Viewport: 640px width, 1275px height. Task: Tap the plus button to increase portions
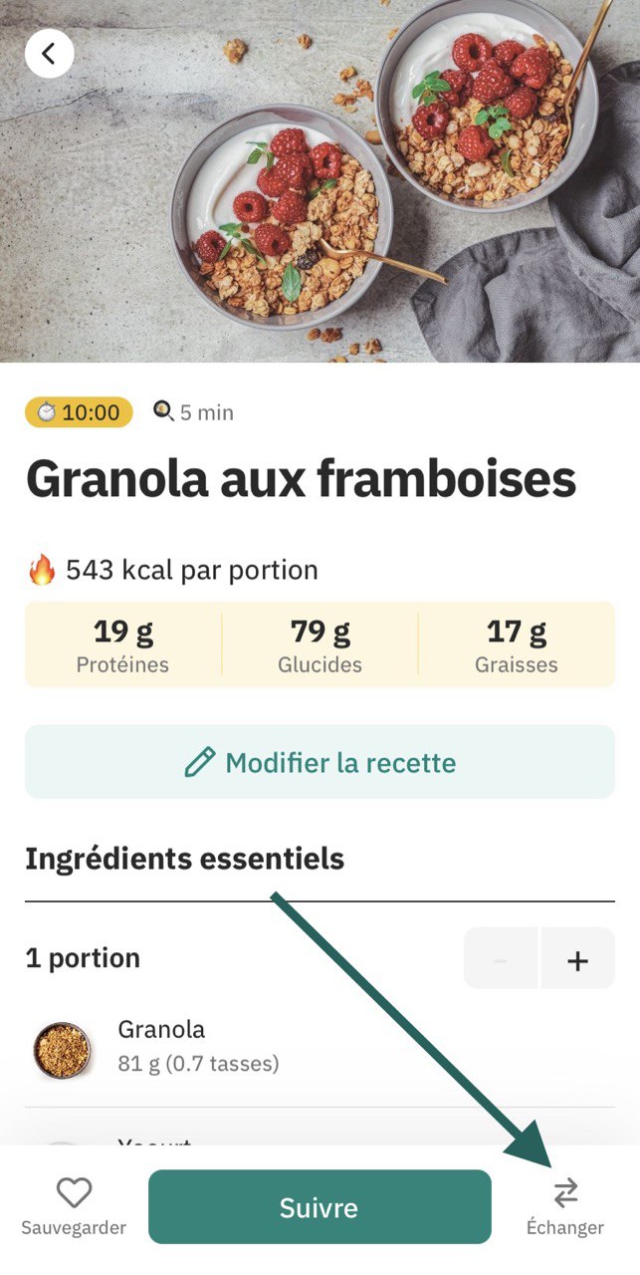[x=575, y=959]
